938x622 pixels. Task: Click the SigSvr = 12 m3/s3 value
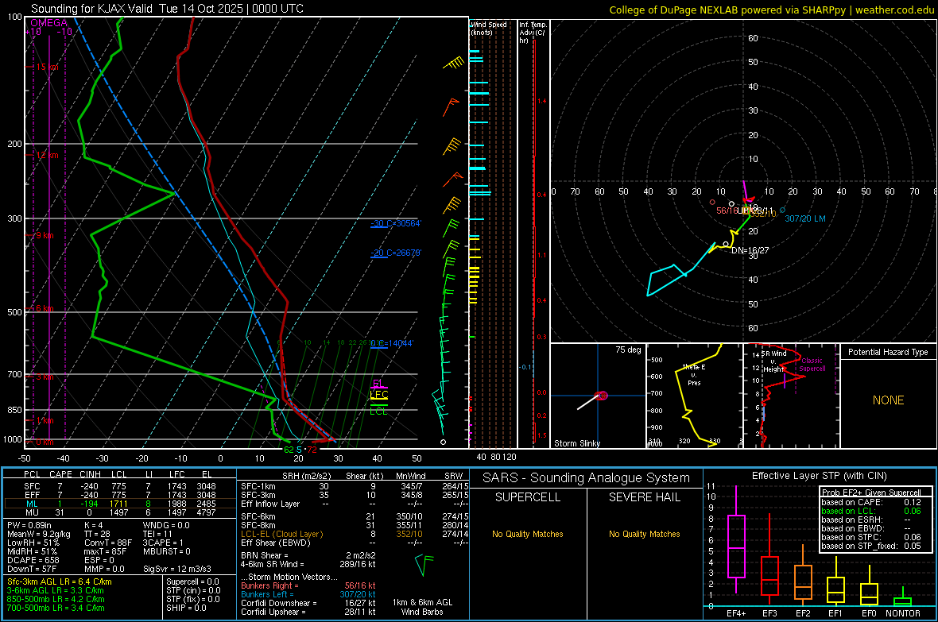[x=179, y=569]
